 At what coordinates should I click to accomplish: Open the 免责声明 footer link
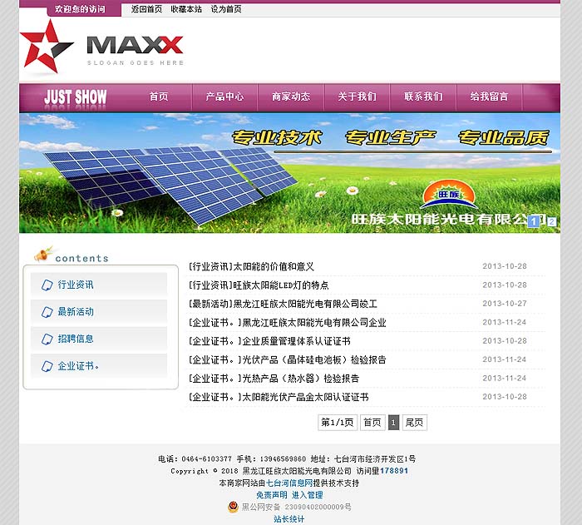pos(271,495)
